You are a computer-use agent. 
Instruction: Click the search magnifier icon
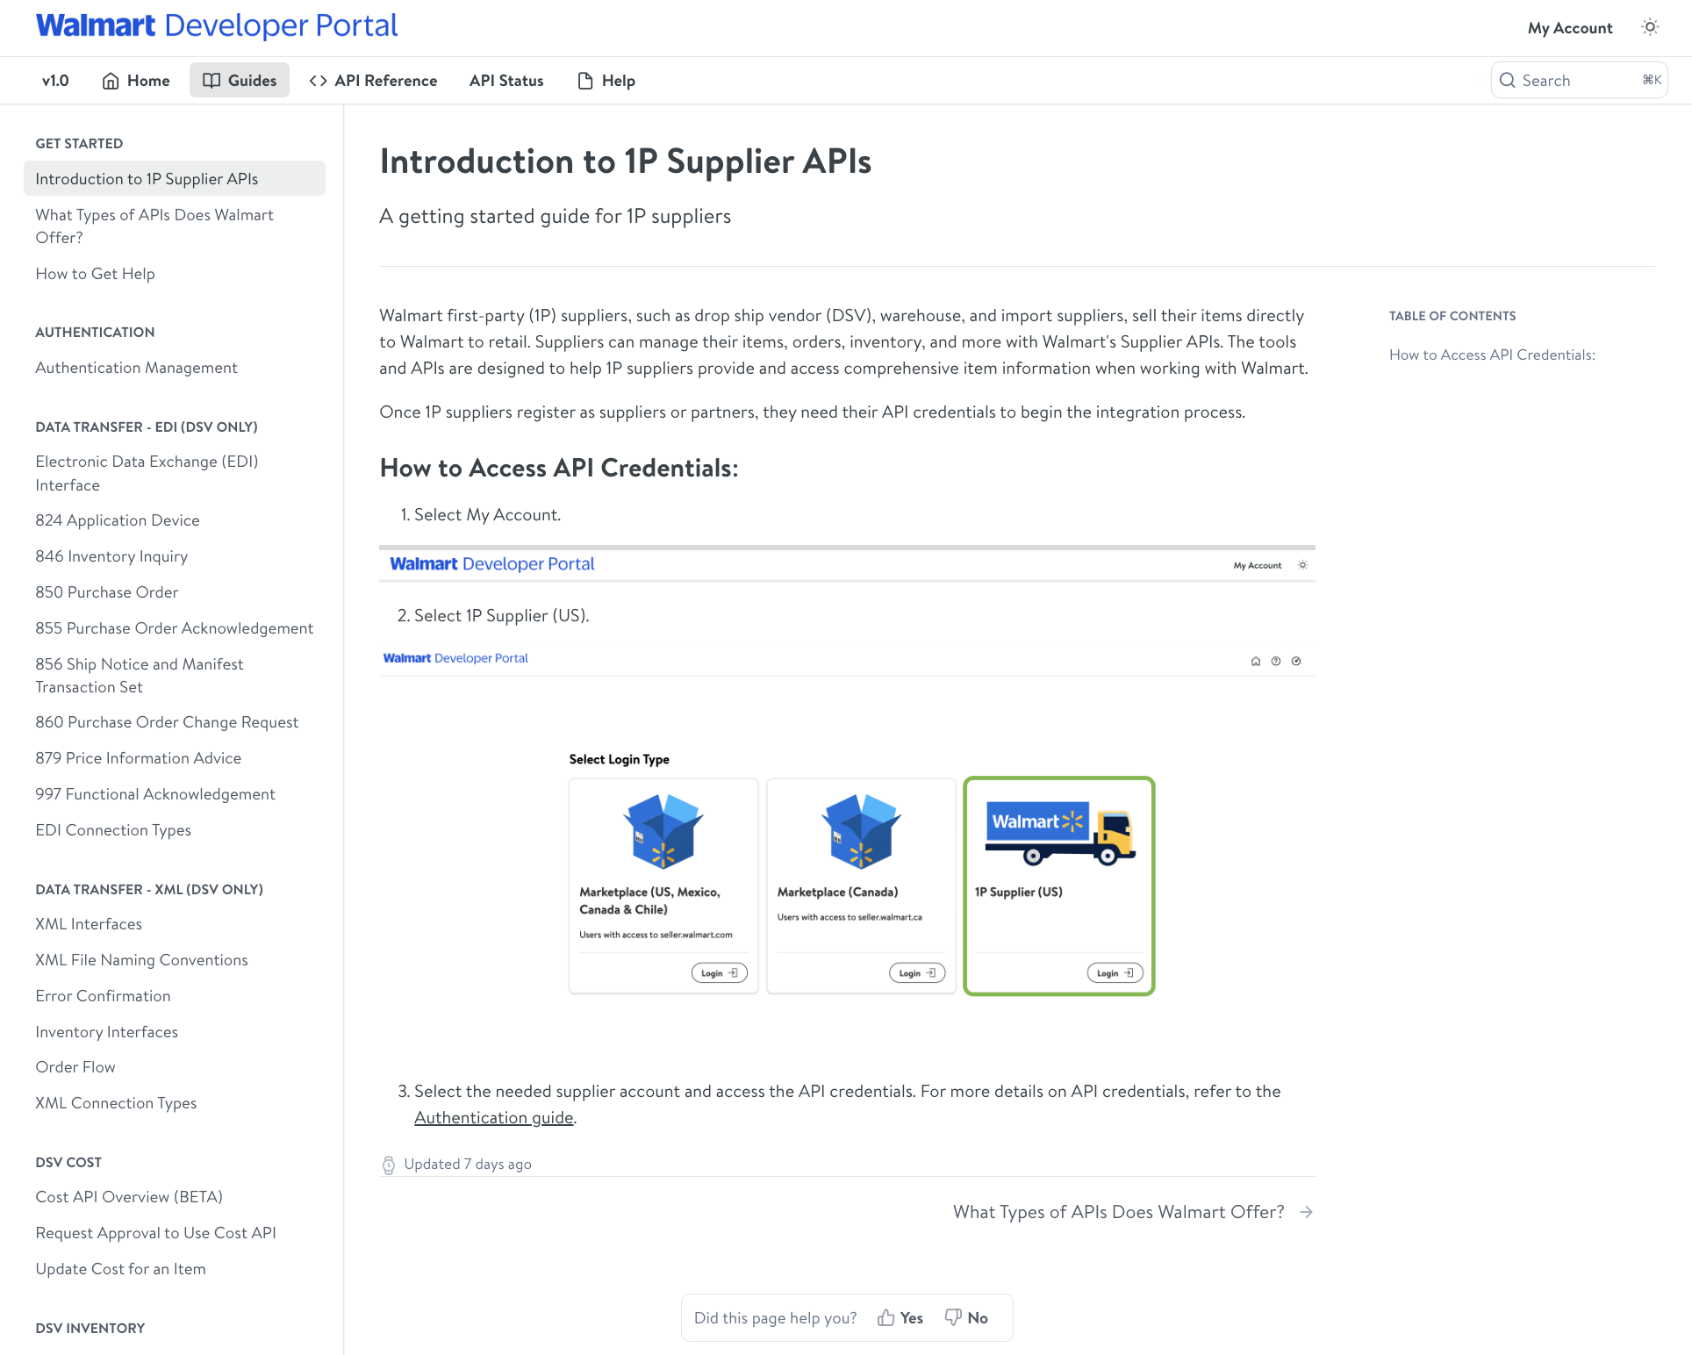pyautogui.click(x=1508, y=81)
